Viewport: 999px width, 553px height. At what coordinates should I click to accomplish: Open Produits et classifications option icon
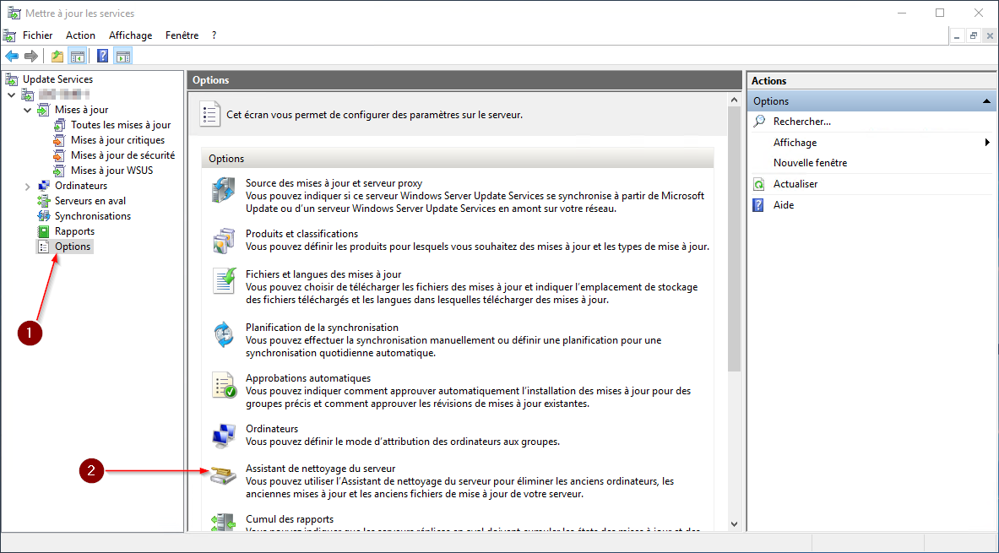(x=224, y=241)
